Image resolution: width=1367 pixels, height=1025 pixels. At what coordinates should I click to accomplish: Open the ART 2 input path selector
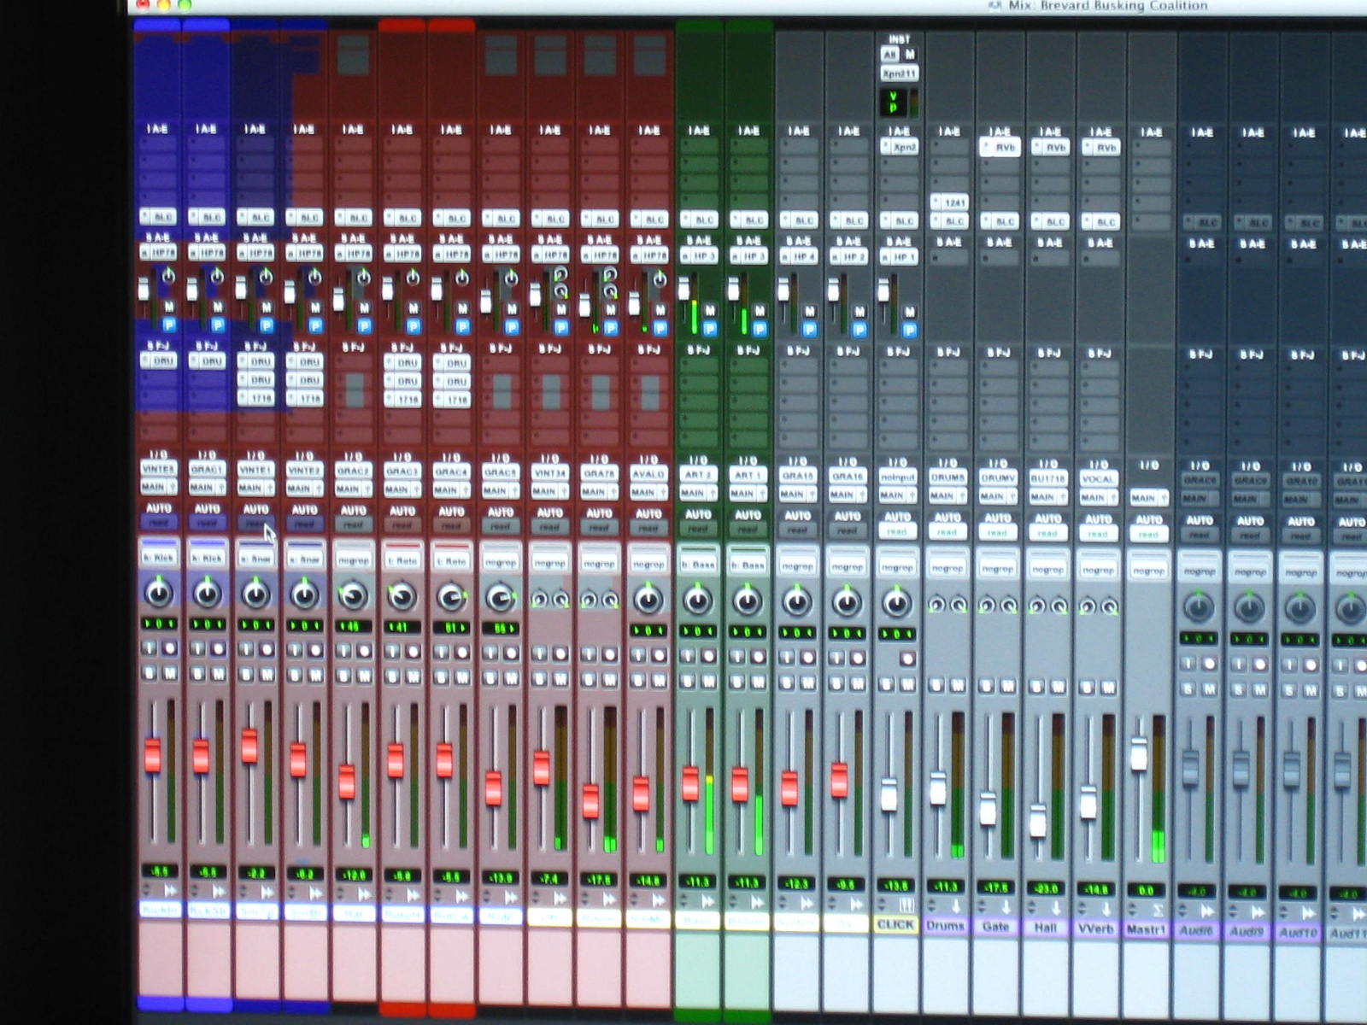point(698,475)
